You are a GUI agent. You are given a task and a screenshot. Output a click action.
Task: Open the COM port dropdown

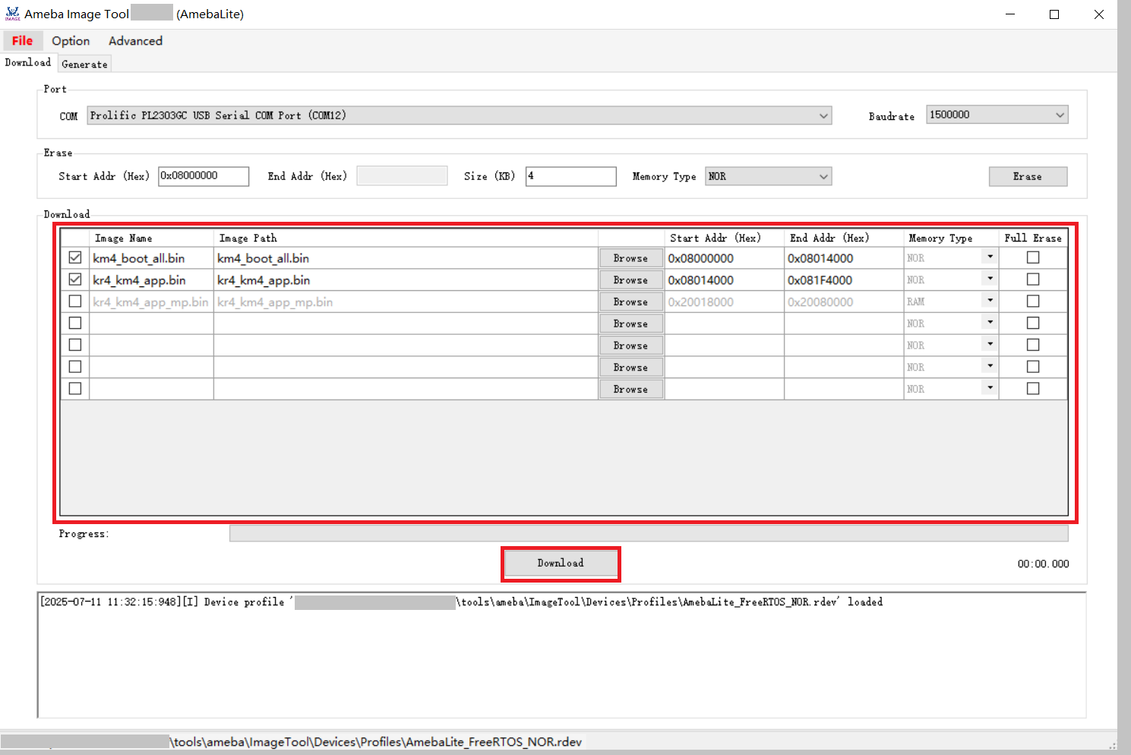click(823, 115)
